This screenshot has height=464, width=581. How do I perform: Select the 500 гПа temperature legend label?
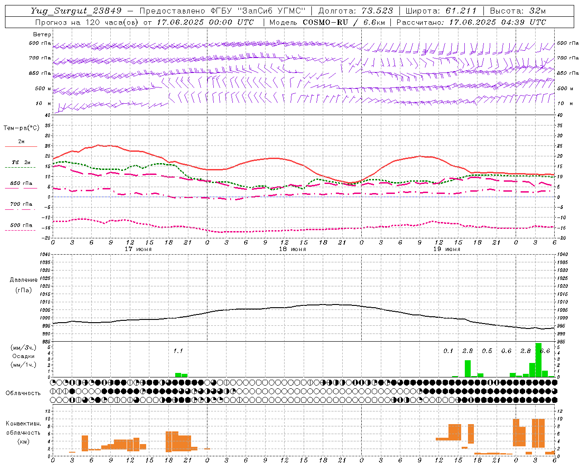21,225
